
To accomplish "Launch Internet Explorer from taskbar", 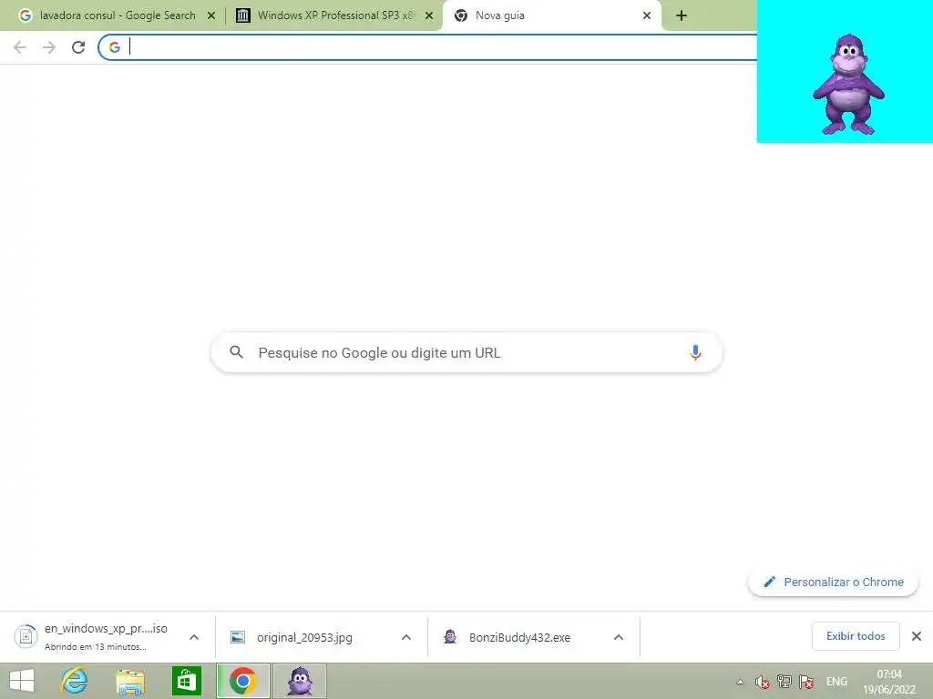I will coord(75,681).
